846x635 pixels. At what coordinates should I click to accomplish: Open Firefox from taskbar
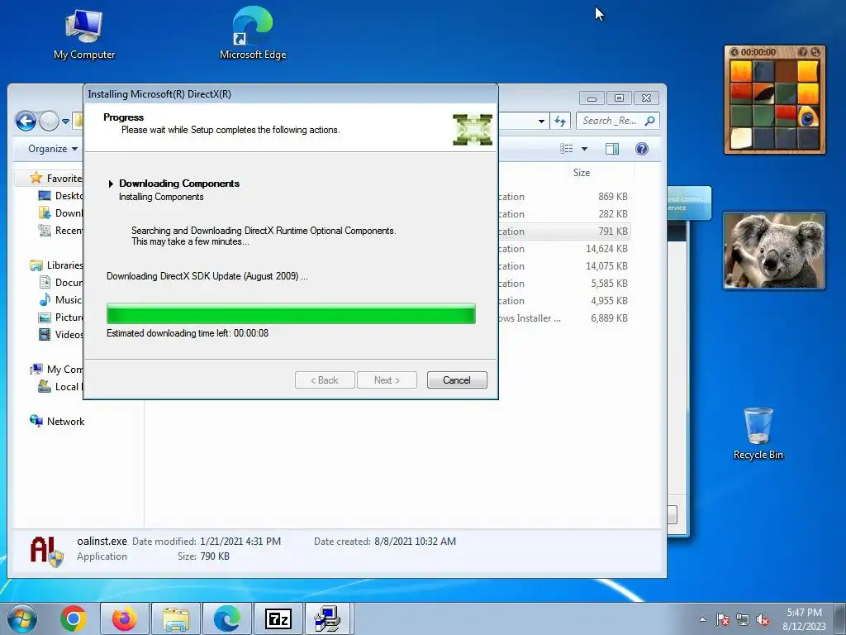coord(124,618)
